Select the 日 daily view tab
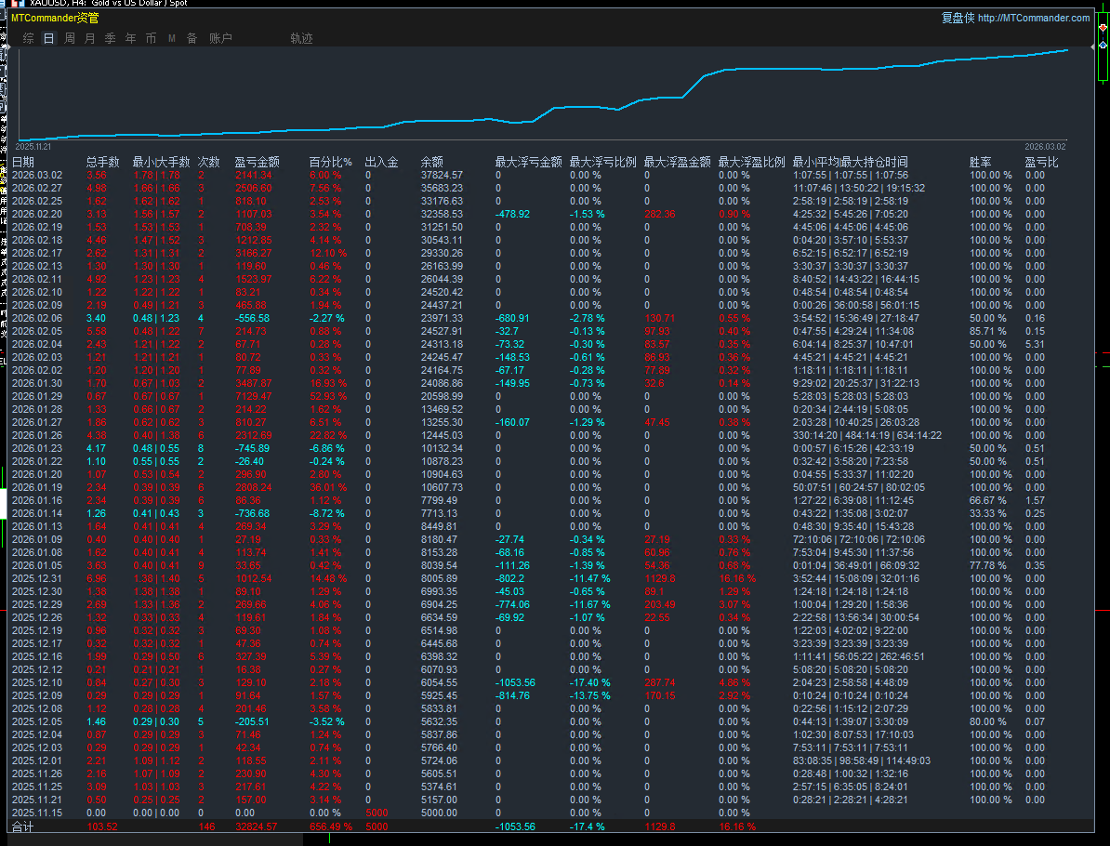 tap(49, 38)
